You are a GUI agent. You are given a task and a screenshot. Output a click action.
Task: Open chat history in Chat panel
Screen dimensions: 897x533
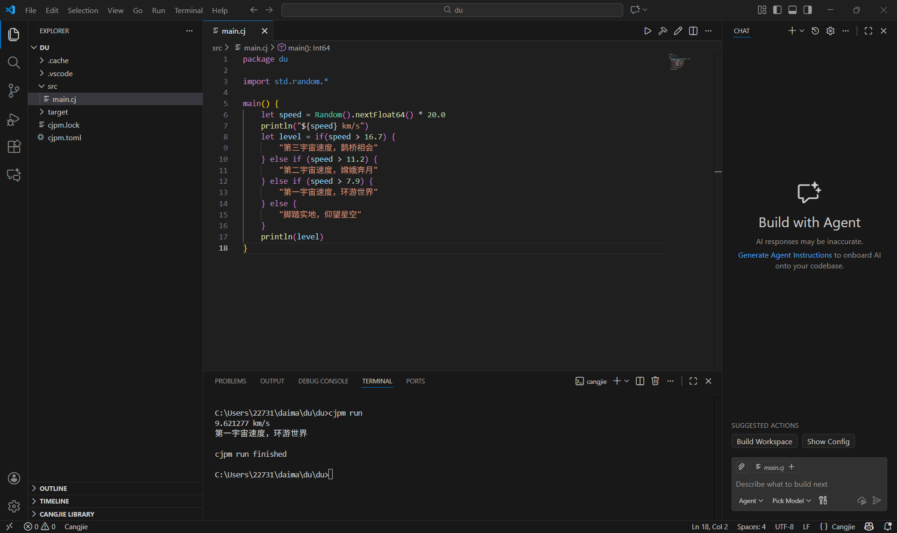815,31
